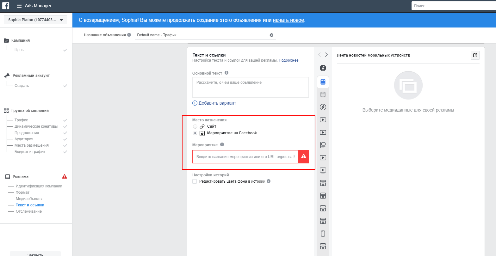
Task: Open the Sophia Platon account dropdown
Action: (x=36, y=20)
